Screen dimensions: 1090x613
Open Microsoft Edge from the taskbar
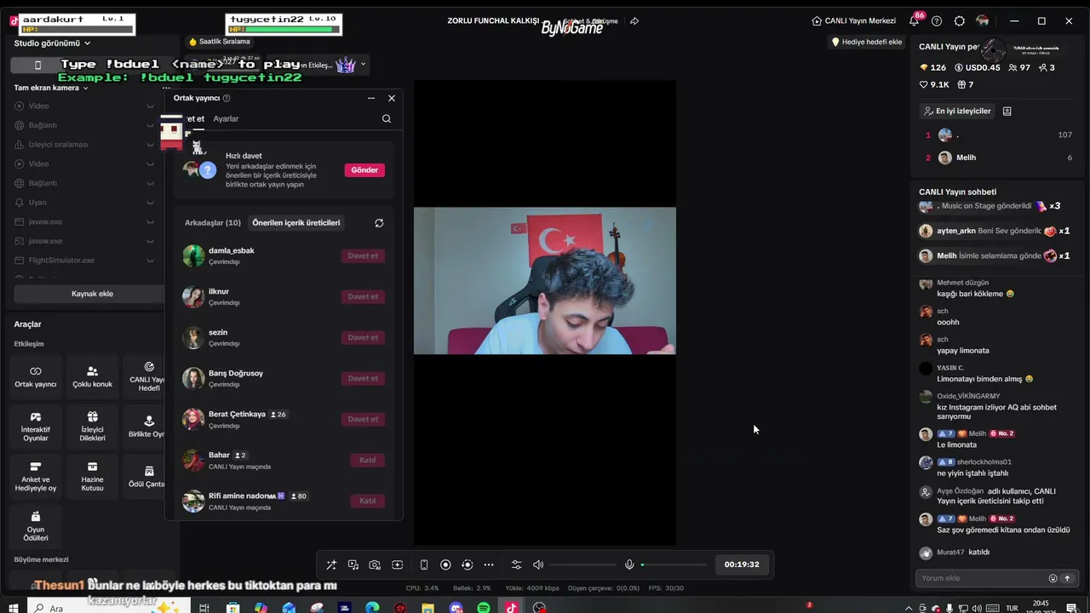(x=372, y=608)
